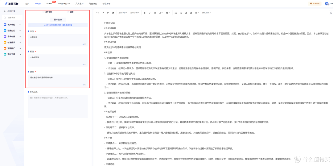Open the font color picker

tap(161, 13)
